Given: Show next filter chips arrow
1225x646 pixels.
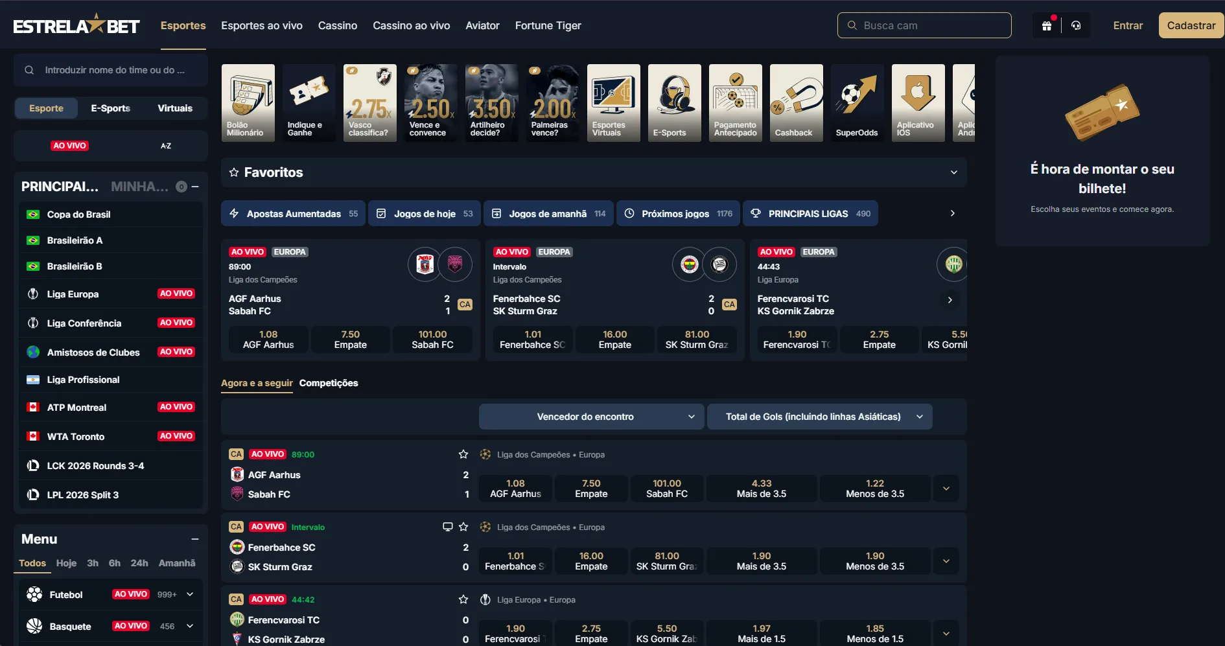Looking at the screenshot, I should pos(952,213).
